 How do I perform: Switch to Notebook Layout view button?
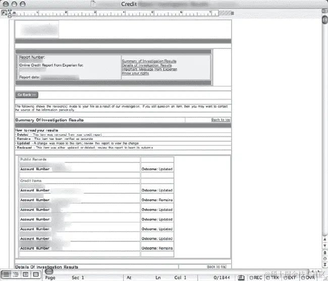pos(36,274)
